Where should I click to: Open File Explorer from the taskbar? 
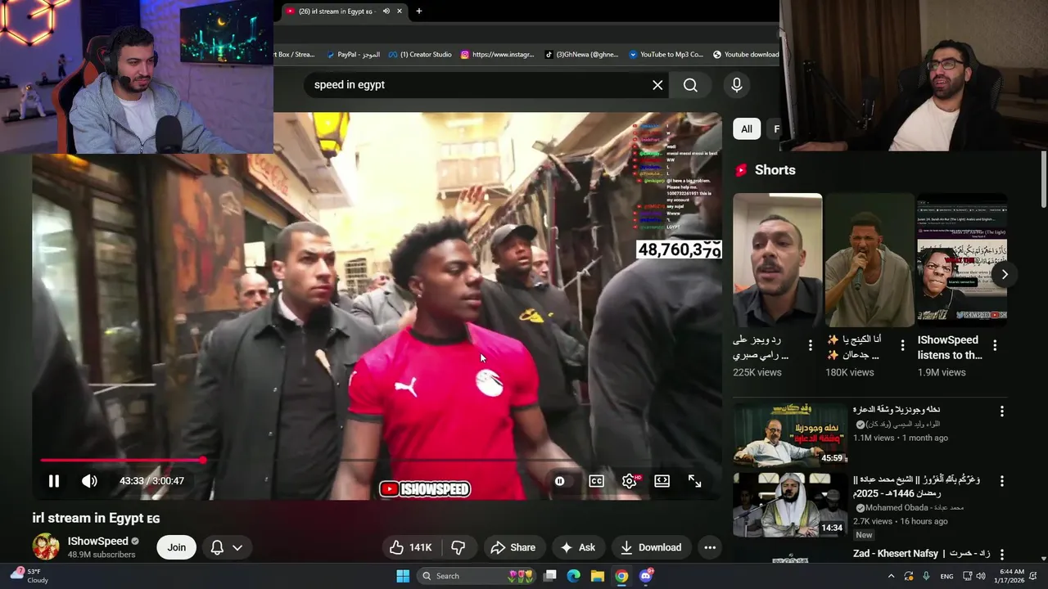(598, 576)
